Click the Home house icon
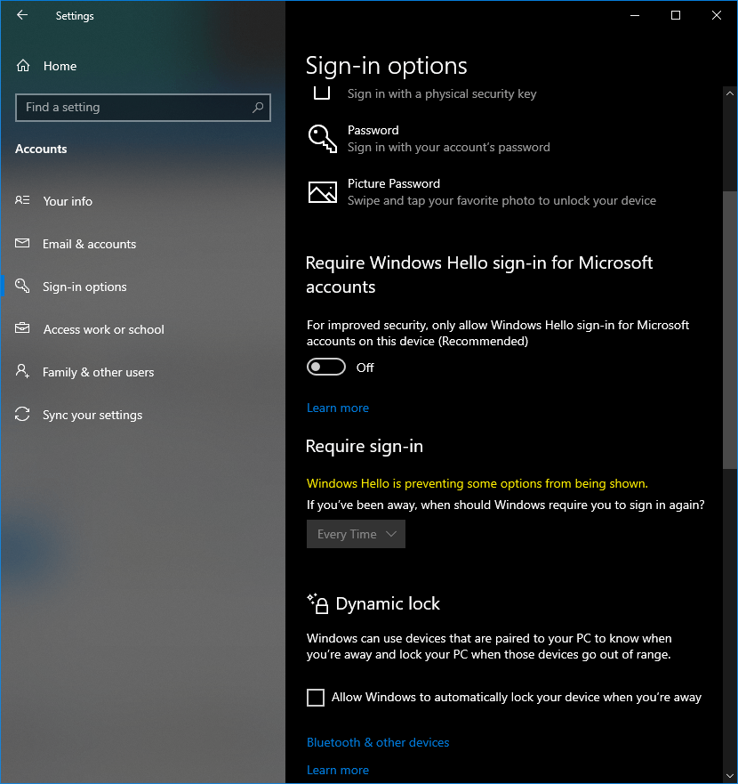Viewport: 738px width, 784px height. pos(23,66)
